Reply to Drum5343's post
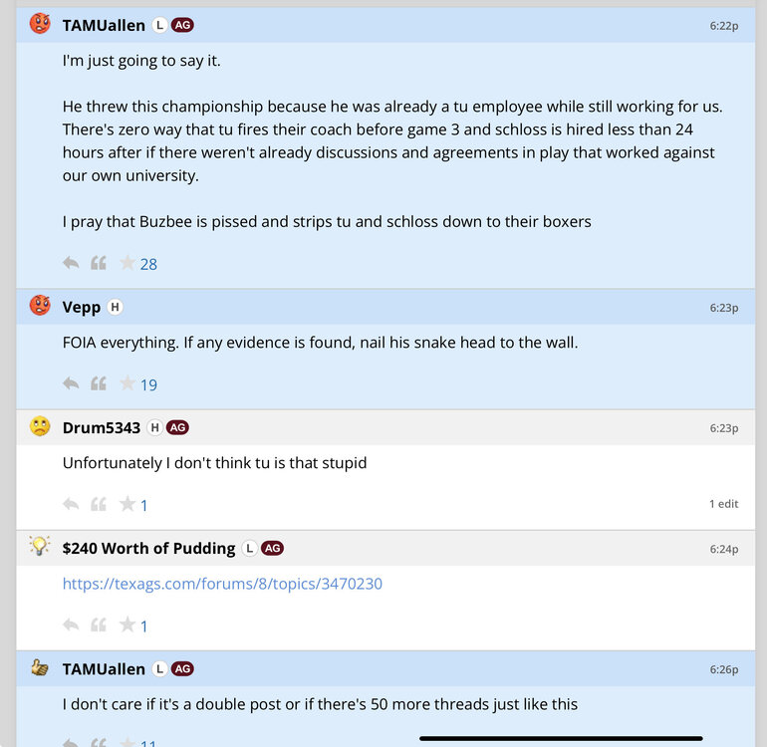Screen dimensions: 767x747 tap(71, 505)
